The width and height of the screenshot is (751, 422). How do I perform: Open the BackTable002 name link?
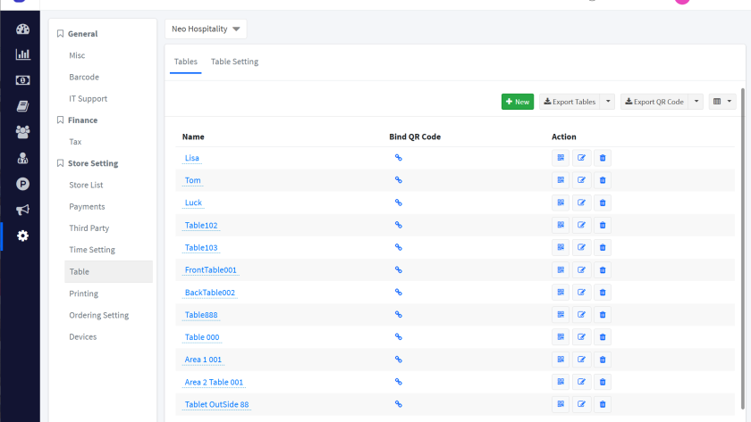tap(209, 293)
